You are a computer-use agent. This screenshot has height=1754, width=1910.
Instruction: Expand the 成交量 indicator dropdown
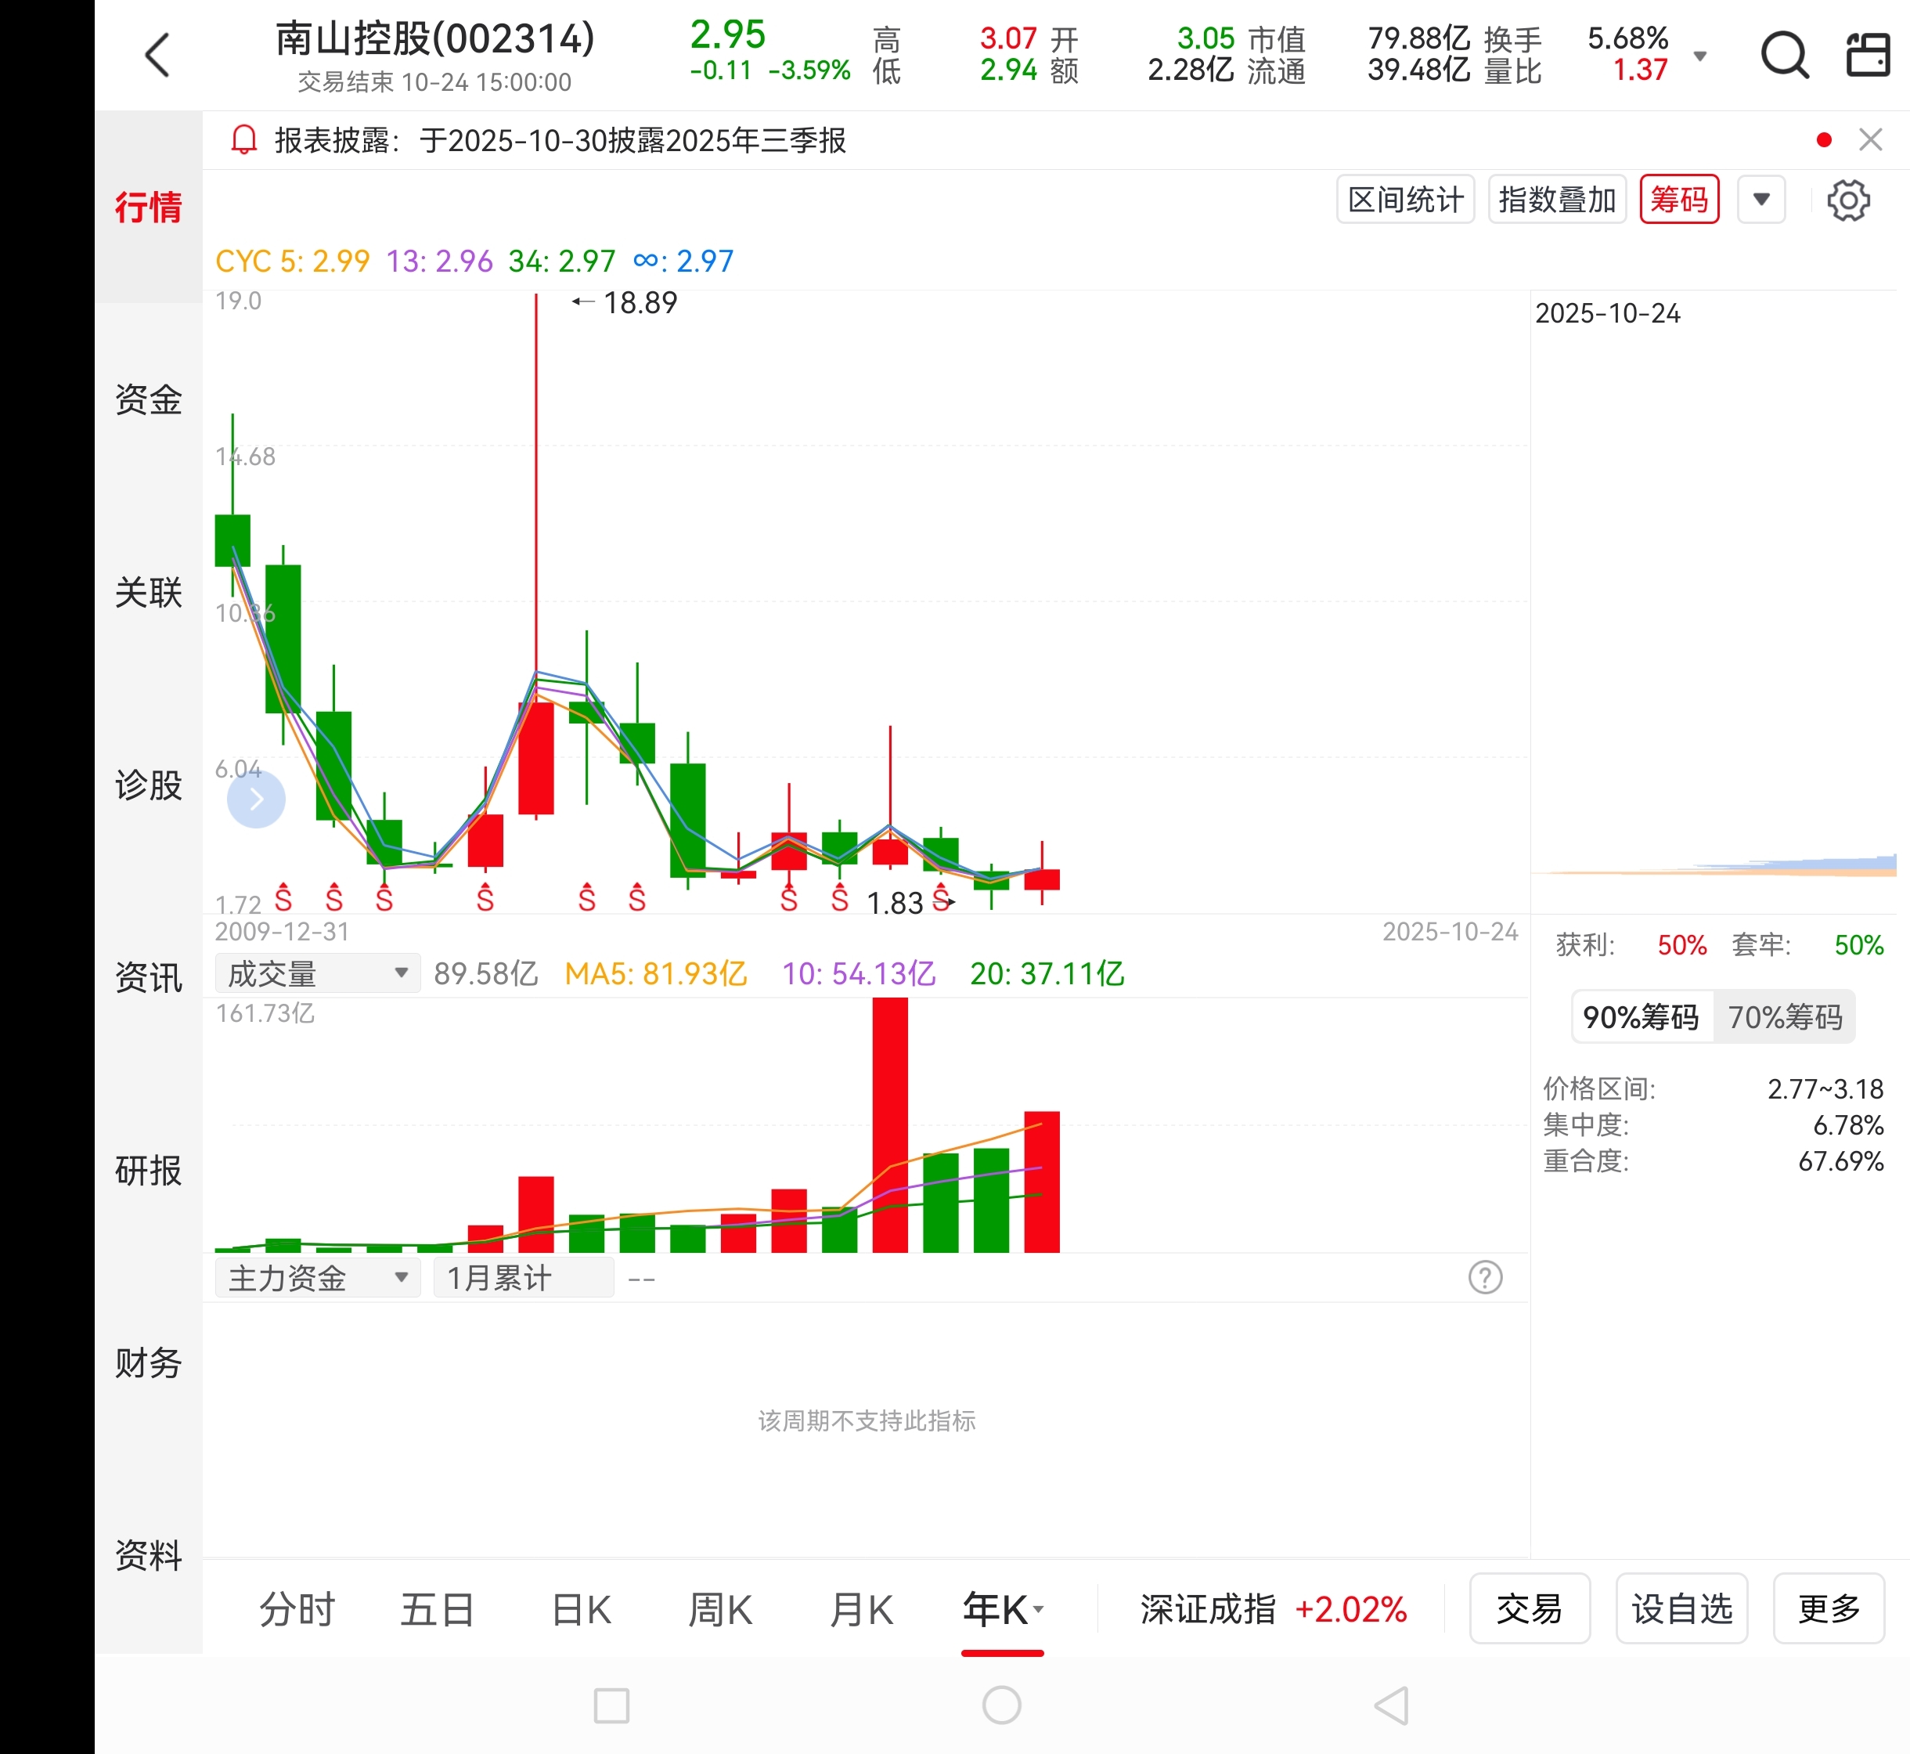317,974
